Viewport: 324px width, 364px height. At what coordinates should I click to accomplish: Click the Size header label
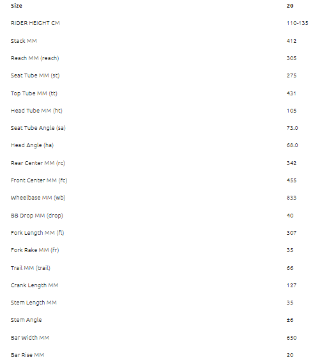pos(17,6)
